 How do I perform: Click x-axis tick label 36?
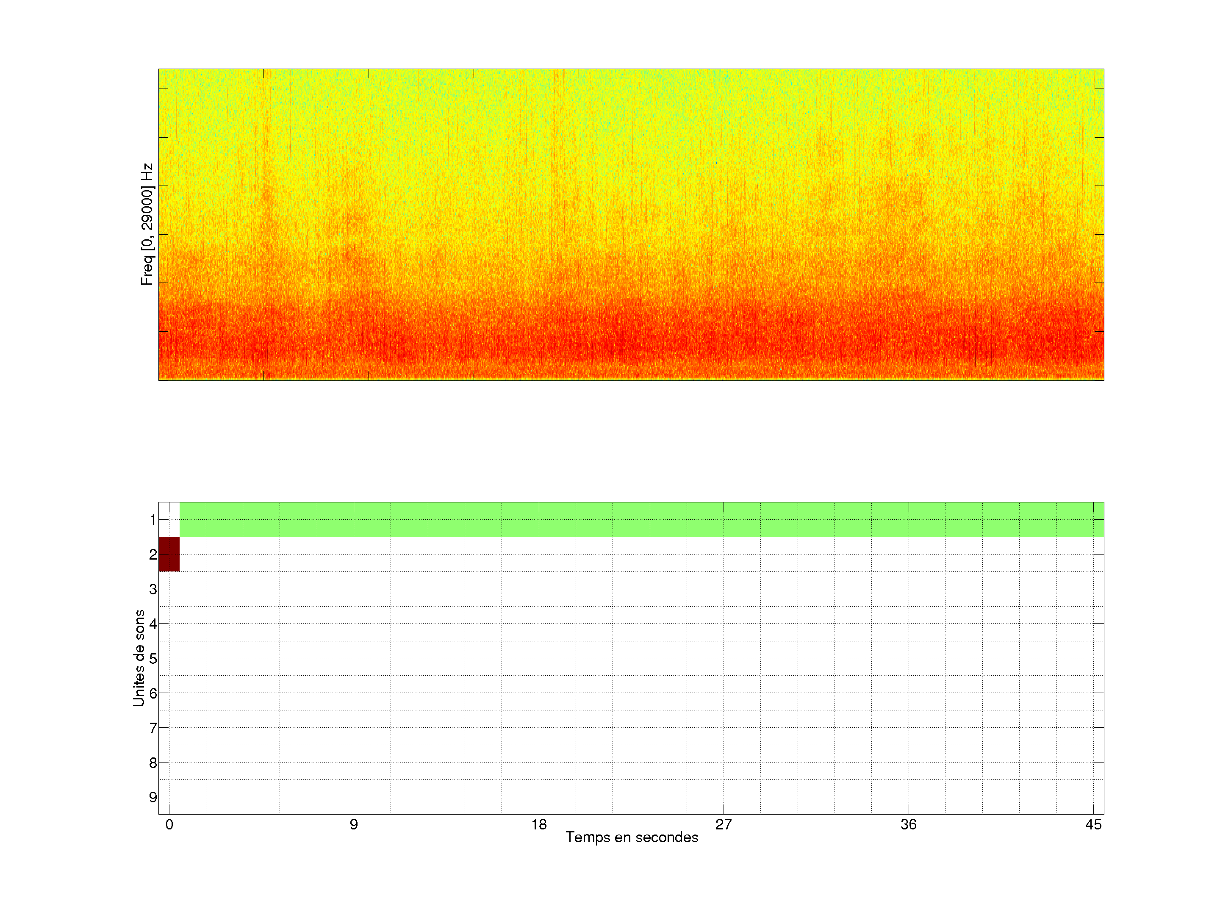coord(908,824)
